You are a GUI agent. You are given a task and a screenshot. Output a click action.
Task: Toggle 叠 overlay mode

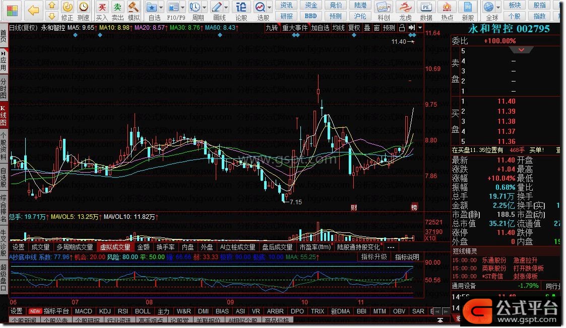pos(367,28)
